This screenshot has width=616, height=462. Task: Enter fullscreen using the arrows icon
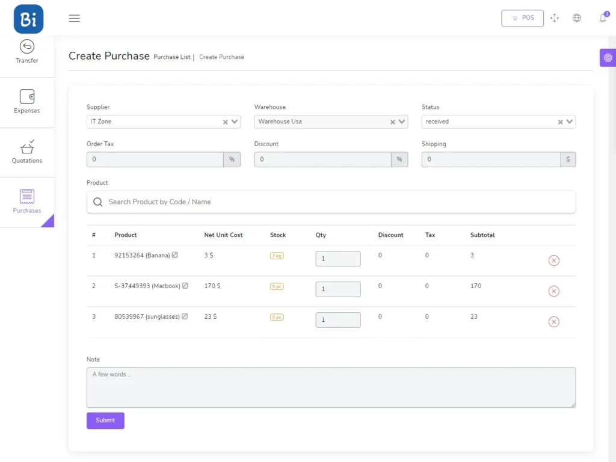click(x=554, y=18)
